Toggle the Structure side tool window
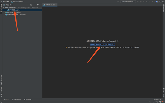The height and width of the screenshot is (103, 165). (1, 80)
